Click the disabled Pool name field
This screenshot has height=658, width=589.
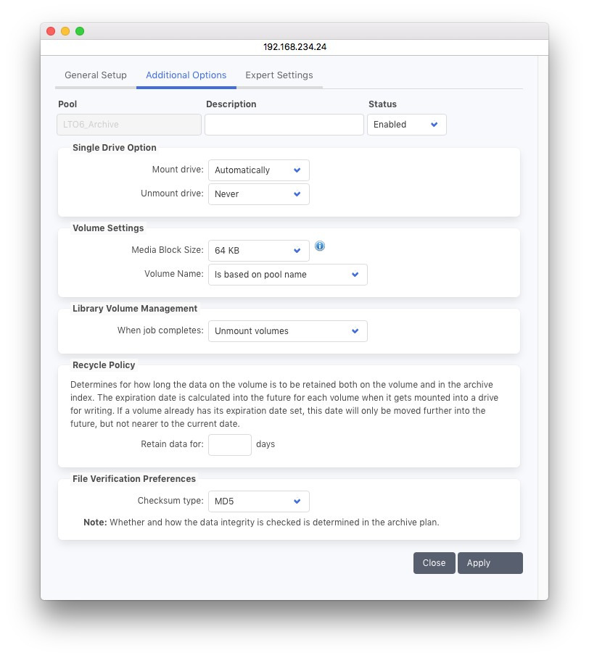[129, 125]
